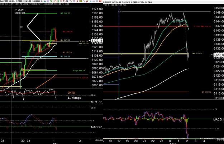Screen dimensions: 224x144
Task: Select the yellow rectangle drawing tool
Action: (81, 1)
